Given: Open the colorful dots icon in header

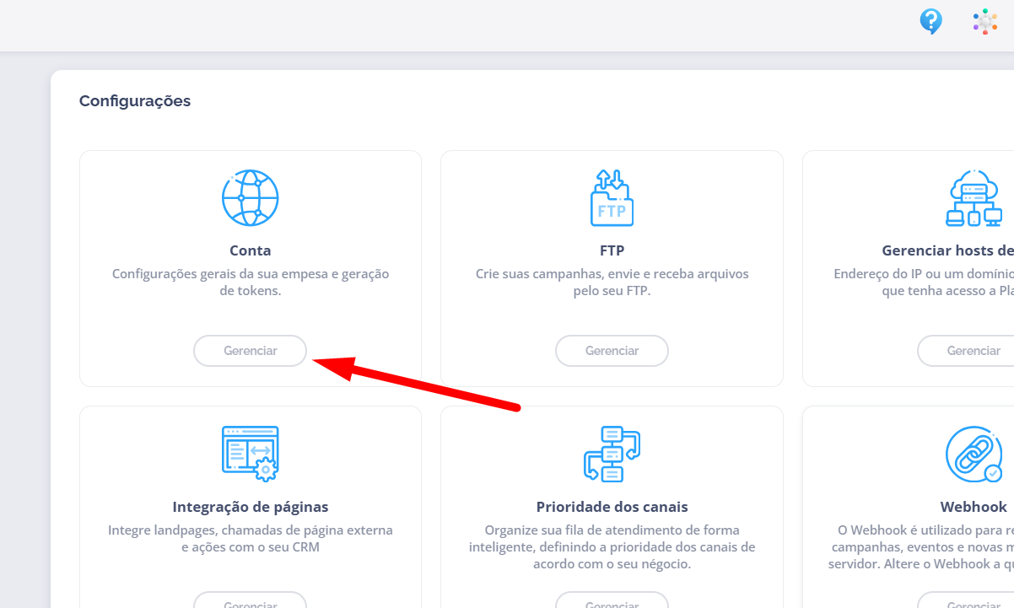Looking at the screenshot, I should point(984,21).
